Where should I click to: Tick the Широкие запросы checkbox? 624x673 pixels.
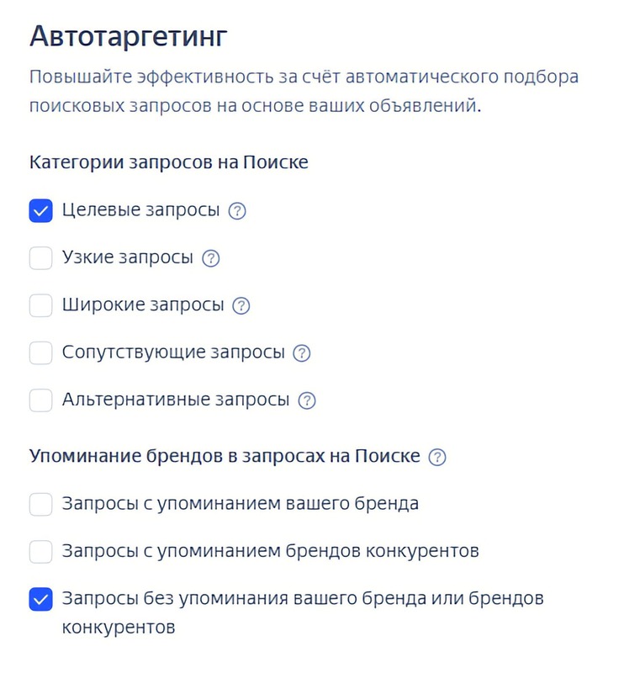41,305
